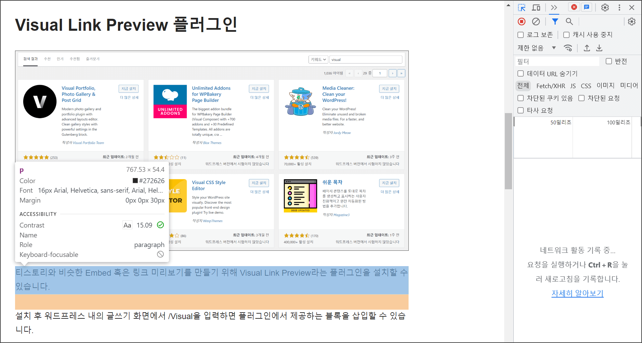The width and height of the screenshot is (642, 343).
Task: Open DevTools settings gear in top bar
Action: tap(605, 8)
